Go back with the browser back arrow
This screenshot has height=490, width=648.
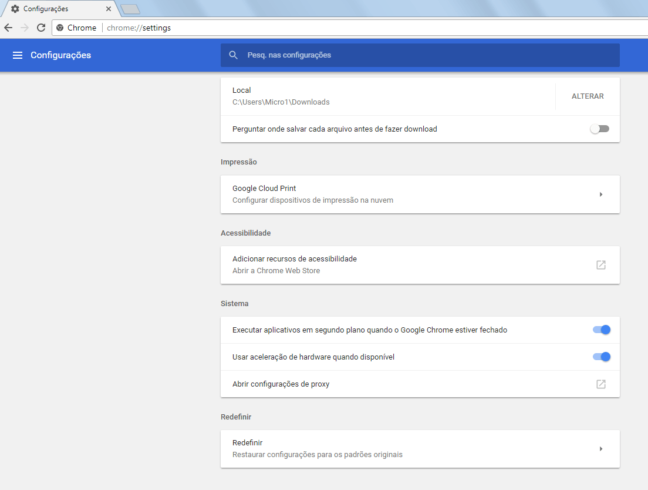8,28
